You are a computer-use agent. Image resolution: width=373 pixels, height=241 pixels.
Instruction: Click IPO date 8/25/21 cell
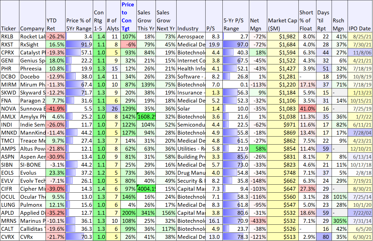coord(360,36)
